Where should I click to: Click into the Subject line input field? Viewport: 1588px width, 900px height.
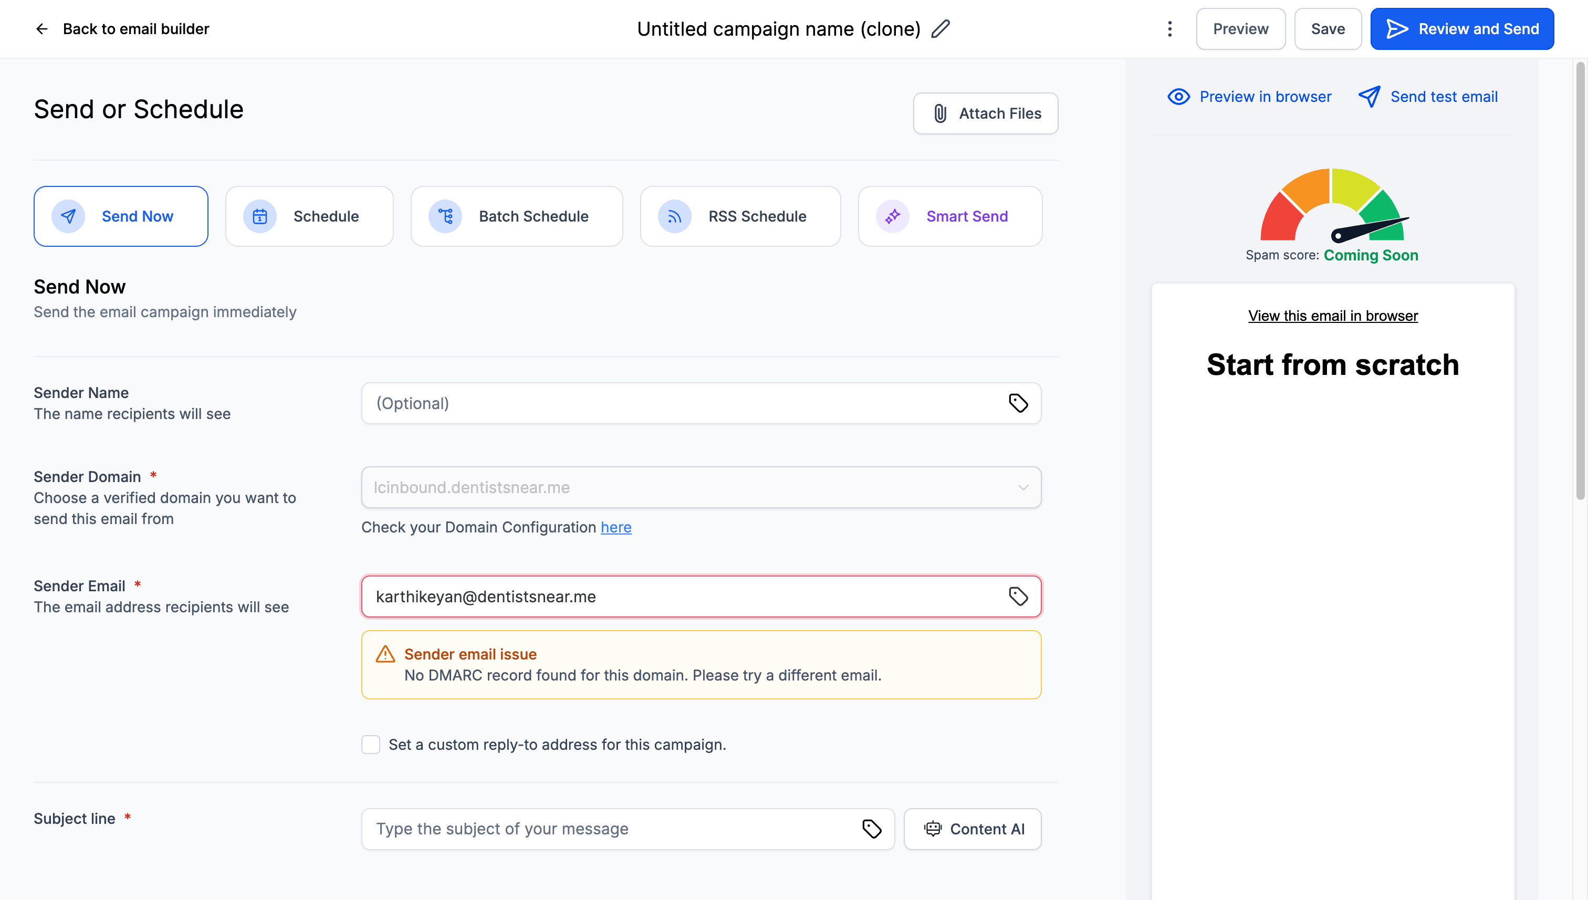(x=612, y=829)
